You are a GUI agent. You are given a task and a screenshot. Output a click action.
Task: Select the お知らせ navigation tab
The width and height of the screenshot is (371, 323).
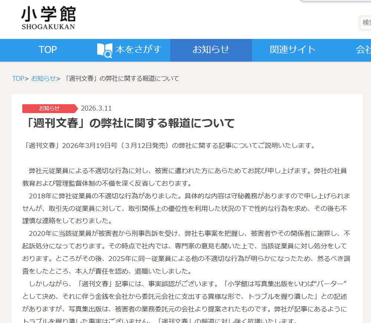point(211,50)
